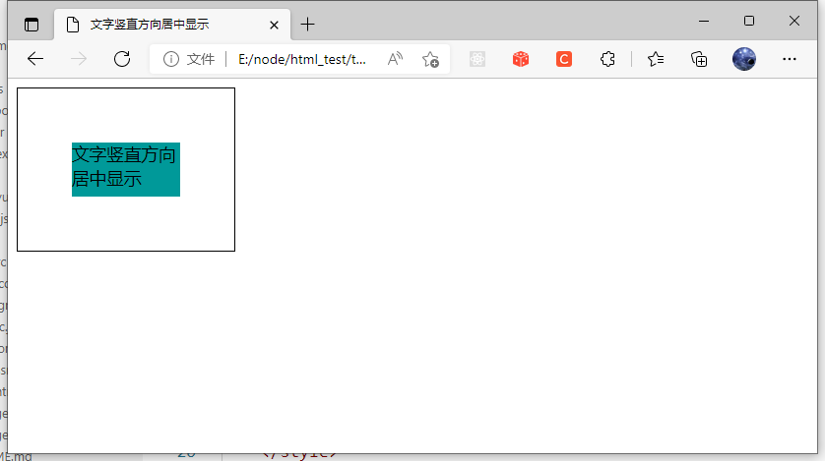
Task: Click the teal box with centered text
Action: [126, 169]
